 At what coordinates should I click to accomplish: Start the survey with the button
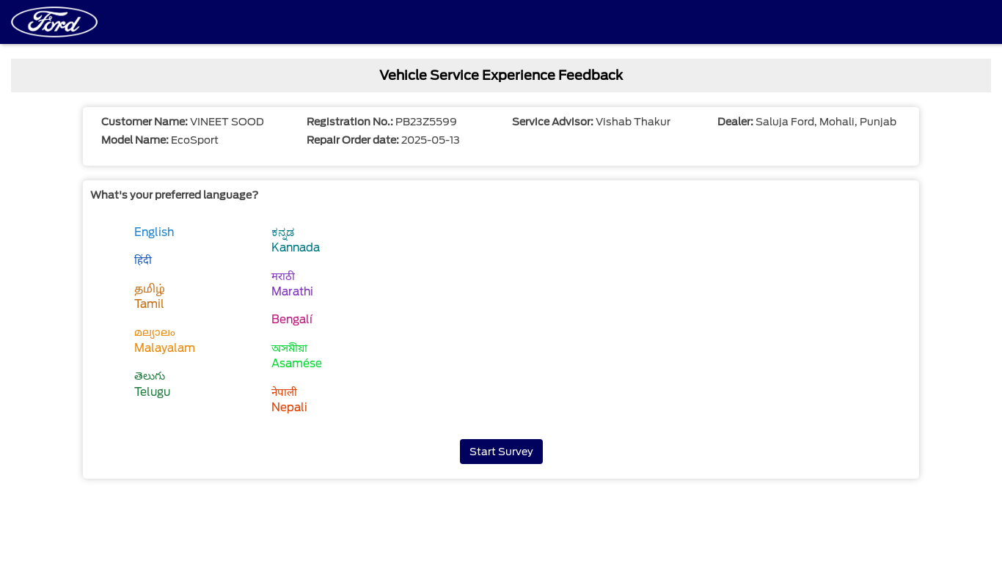(501, 452)
